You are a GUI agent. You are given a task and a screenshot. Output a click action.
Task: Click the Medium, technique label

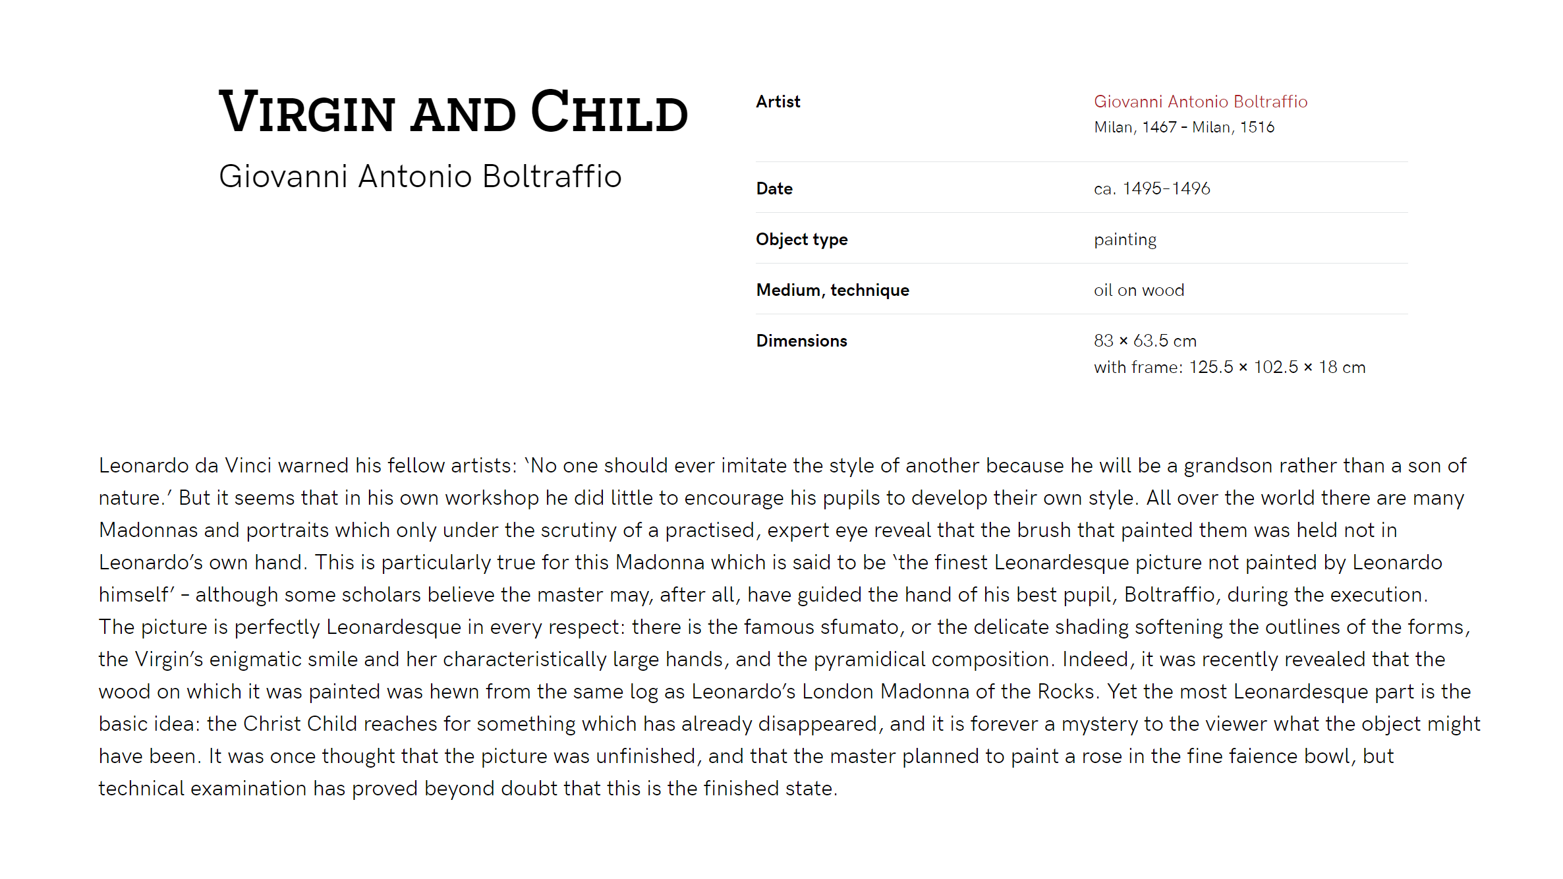[x=833, y=290]
